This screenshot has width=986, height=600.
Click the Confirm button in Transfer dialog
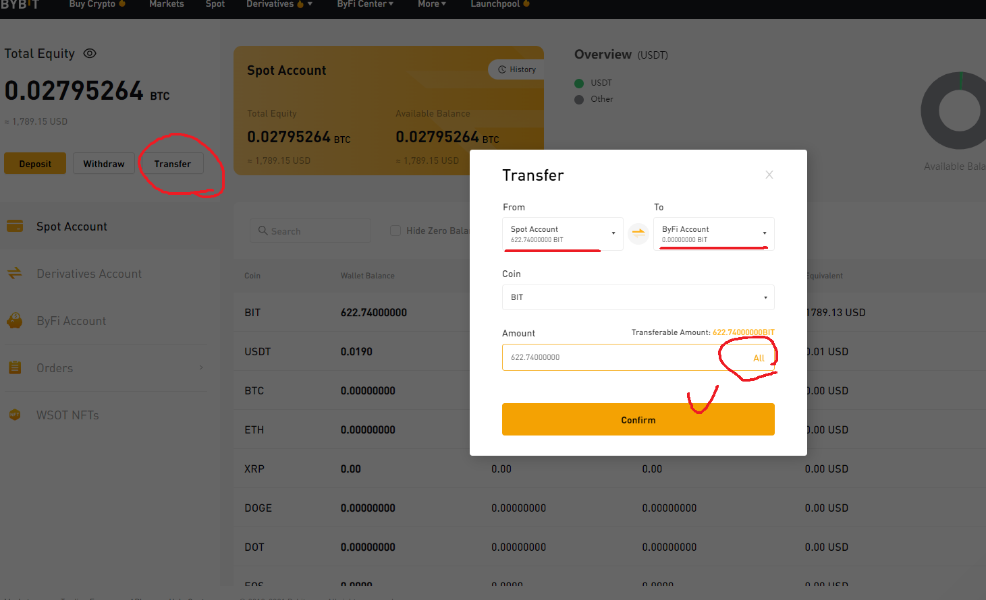[638, 419]
